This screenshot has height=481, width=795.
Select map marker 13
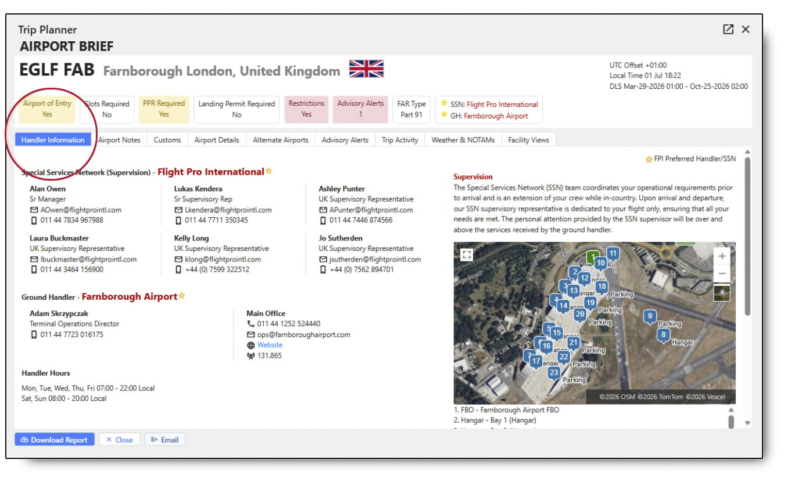tap(574, 290)
